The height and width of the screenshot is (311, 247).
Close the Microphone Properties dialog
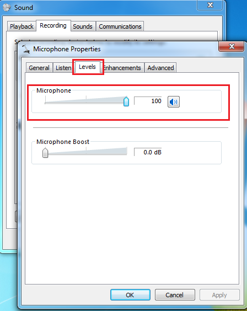232,47
